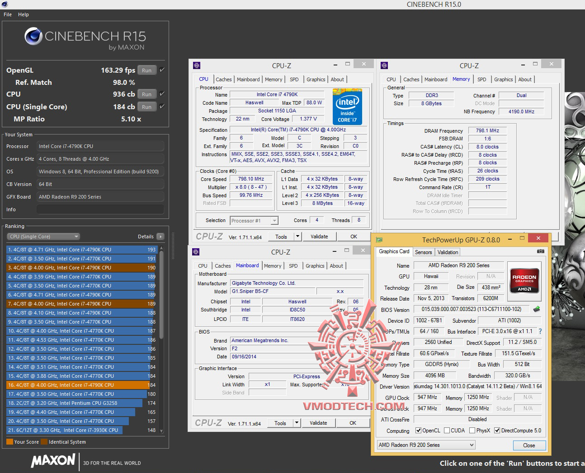585x473 pixels.
Task: Open the Graphics tab in the CPU-Z Mainboard window
Action: (x=315, y=266)
